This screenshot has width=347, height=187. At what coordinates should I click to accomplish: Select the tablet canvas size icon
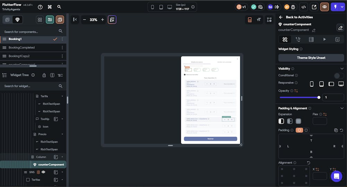tap(161, 7)
